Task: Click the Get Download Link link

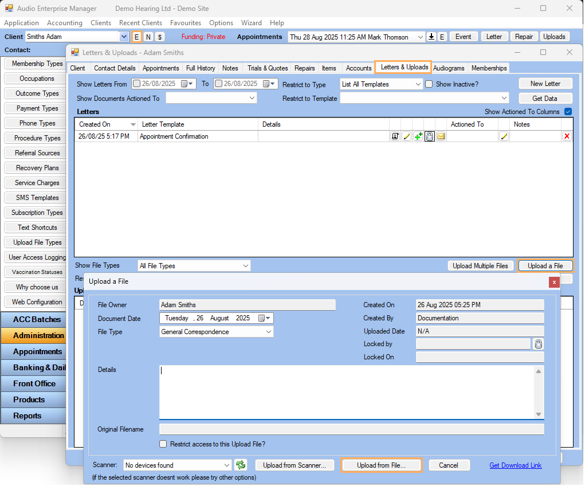Action: click(515, 465)
